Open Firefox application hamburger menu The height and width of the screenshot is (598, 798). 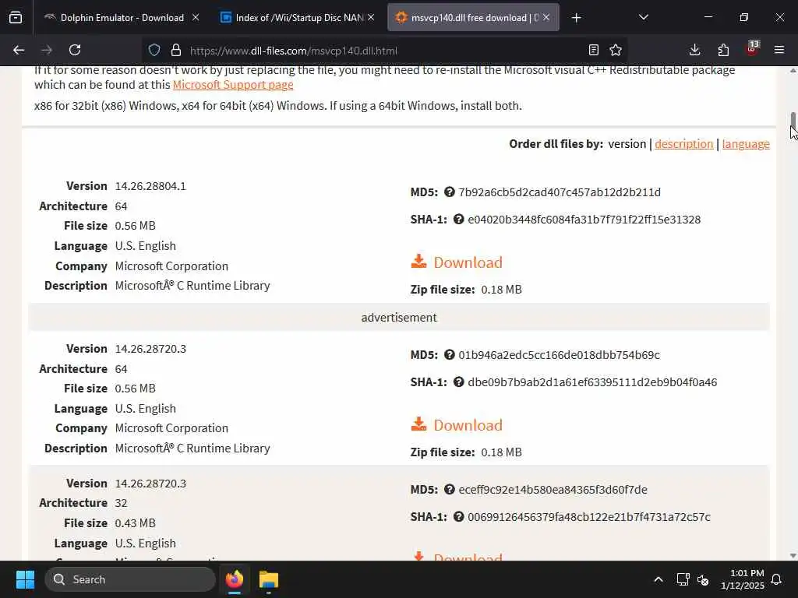click(x=779, y=50)
